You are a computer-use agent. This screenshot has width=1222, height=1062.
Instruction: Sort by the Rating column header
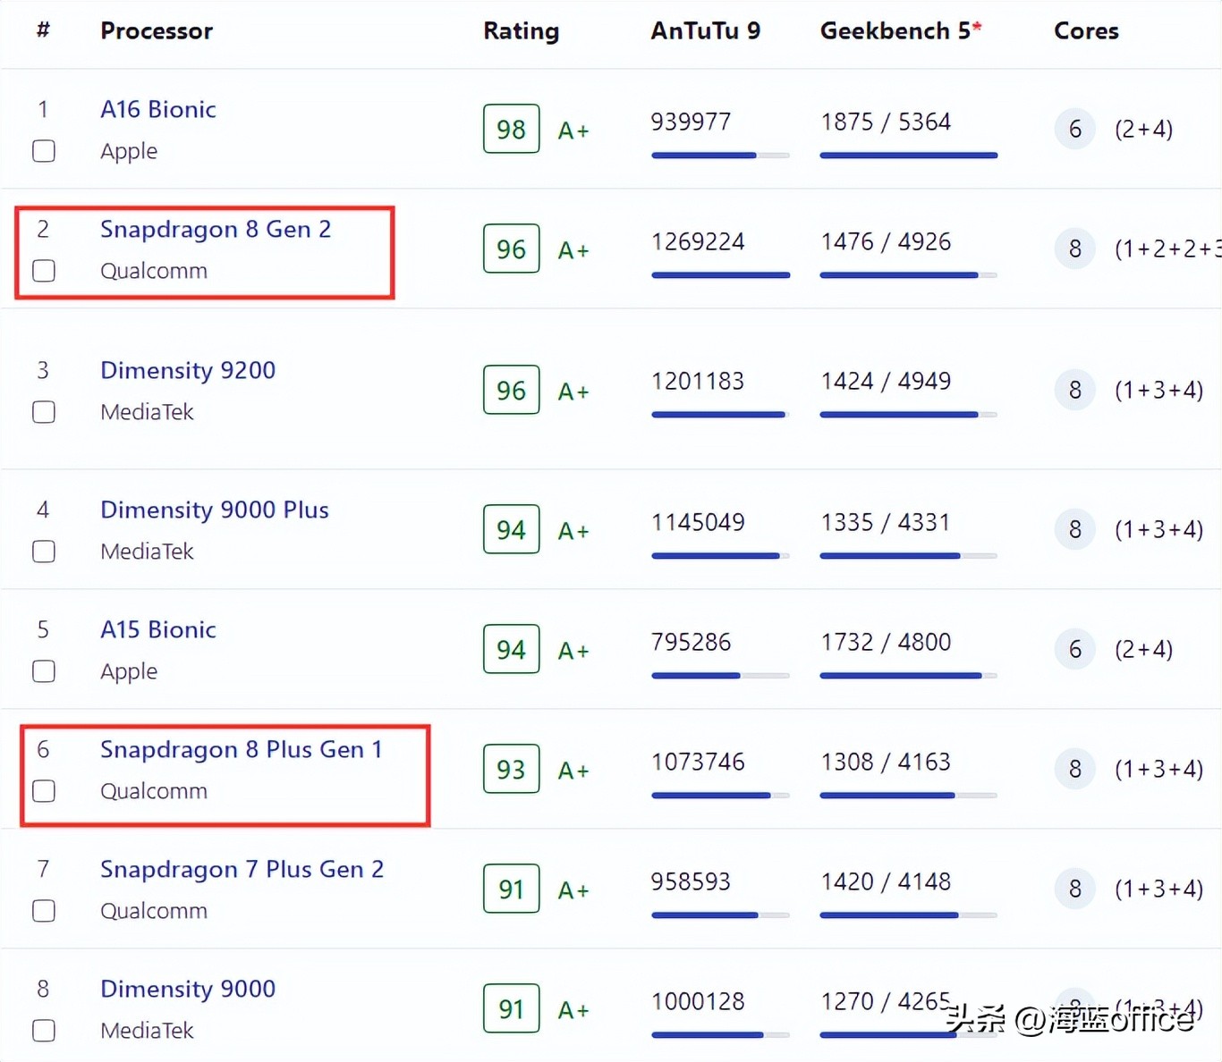point(521,31)
